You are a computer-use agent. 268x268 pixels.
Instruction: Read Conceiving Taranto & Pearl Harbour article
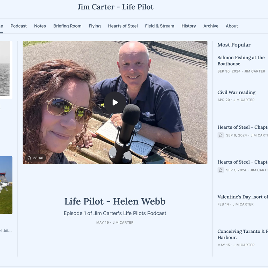(243, 234)
